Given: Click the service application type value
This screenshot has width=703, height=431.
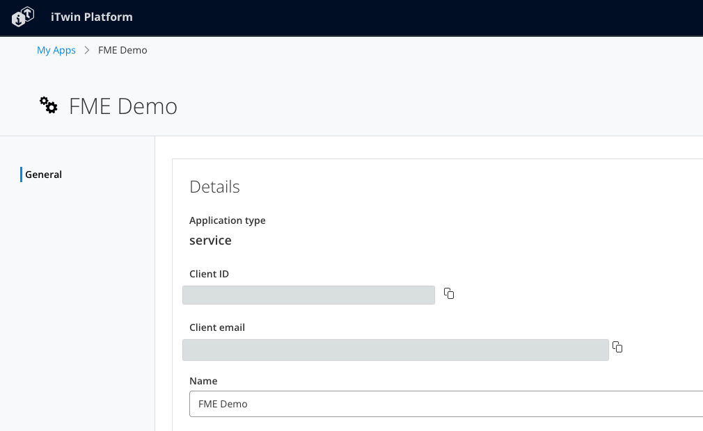Looking at the screenshot, I should pos(210,240).
